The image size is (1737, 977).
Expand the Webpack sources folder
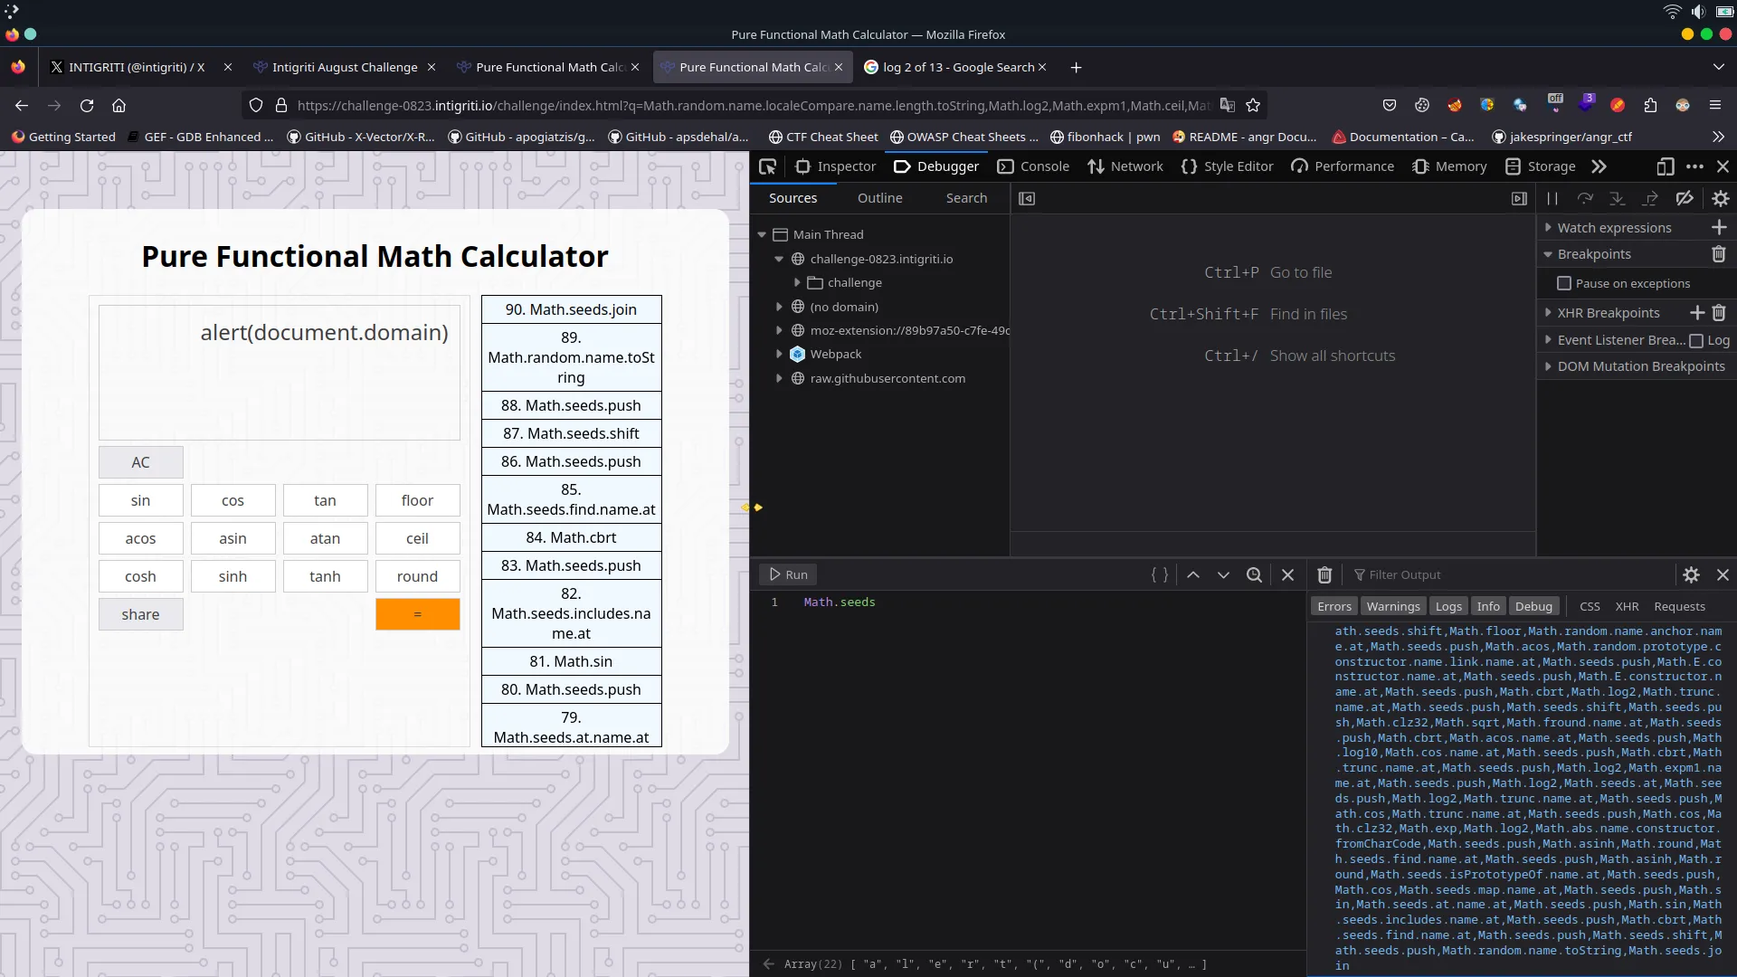click(780, 355)
